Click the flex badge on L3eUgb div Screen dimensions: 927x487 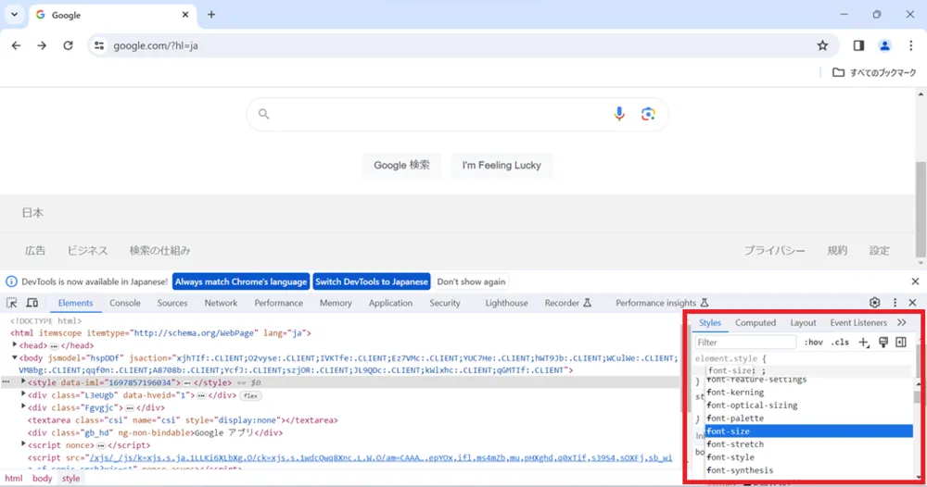click(x=250, y=395)
